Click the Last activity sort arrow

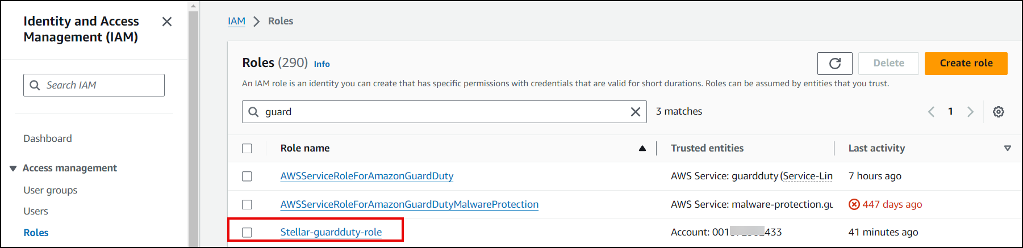click(x=1007, y=149)
